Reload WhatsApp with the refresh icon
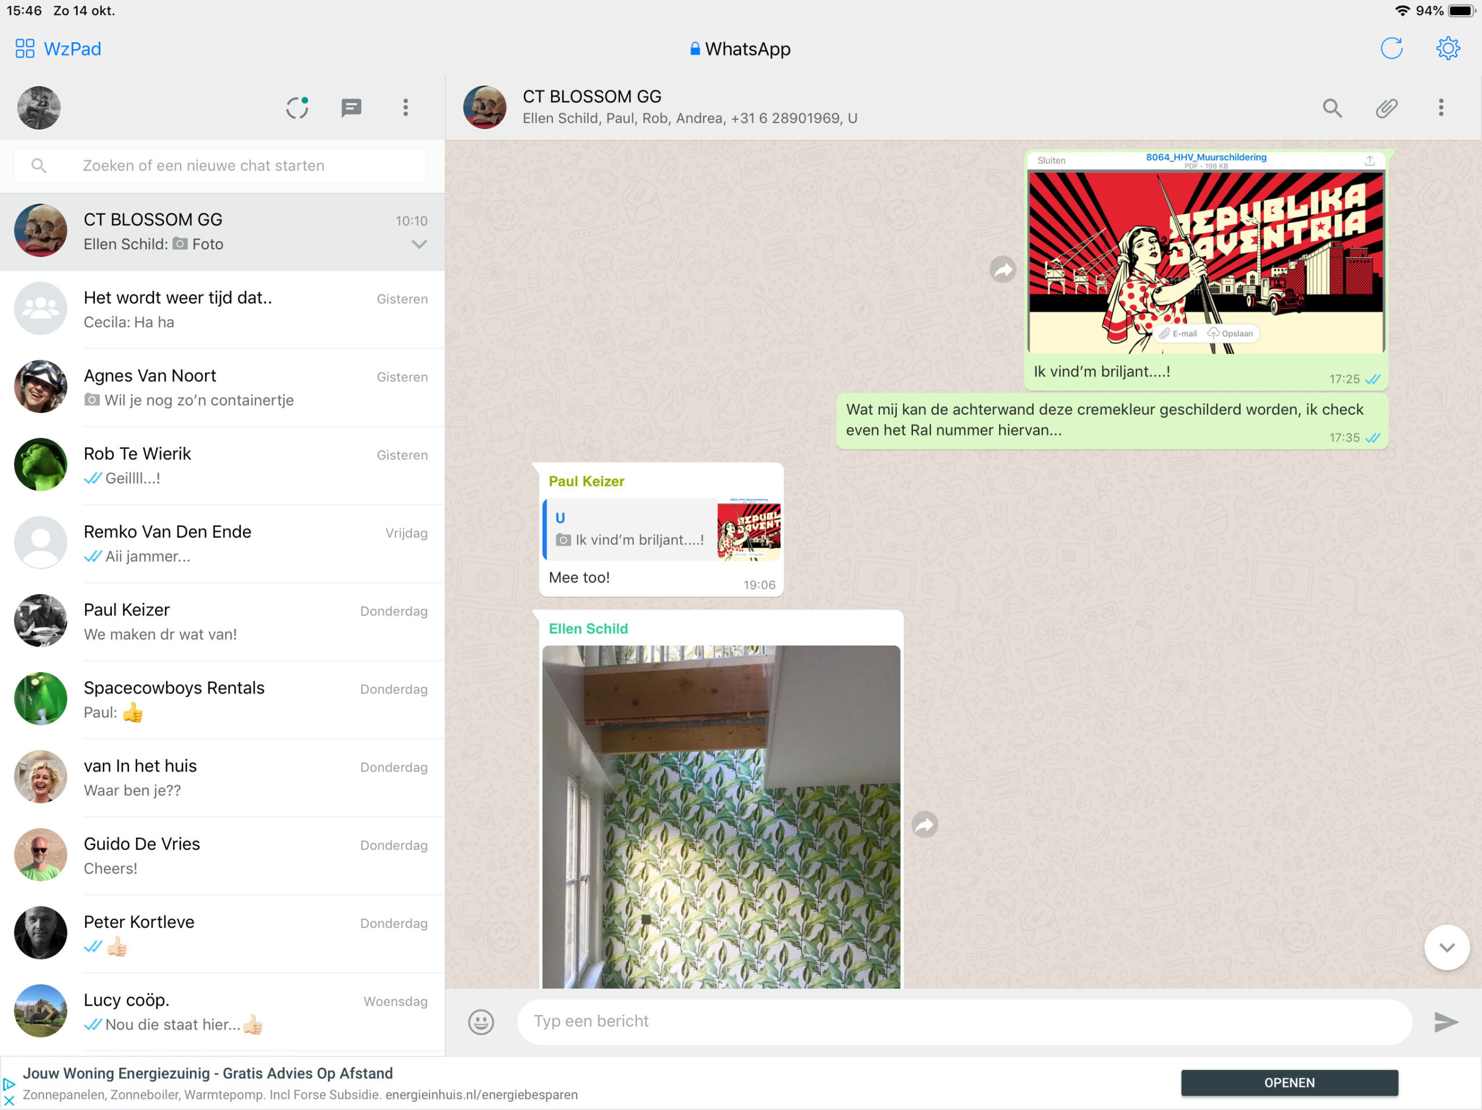The height and width of the screenshot is (1110, 1482). (x=1391, y=49)
